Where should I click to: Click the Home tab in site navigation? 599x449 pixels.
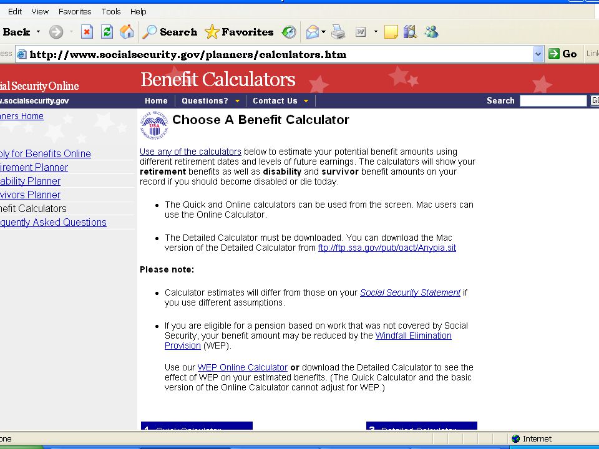[156, 101]
